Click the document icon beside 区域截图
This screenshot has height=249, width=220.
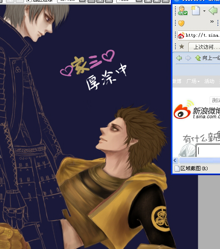coord(177,169)
